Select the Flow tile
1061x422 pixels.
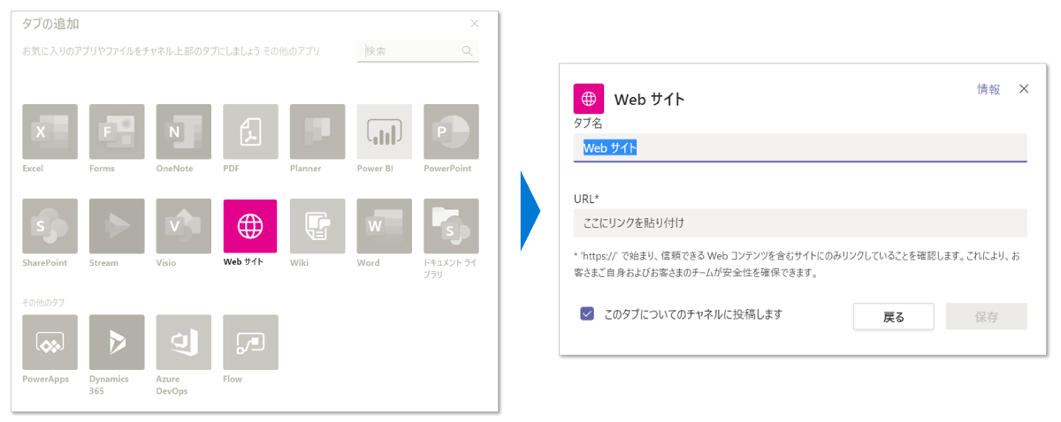tap(250, 343)
